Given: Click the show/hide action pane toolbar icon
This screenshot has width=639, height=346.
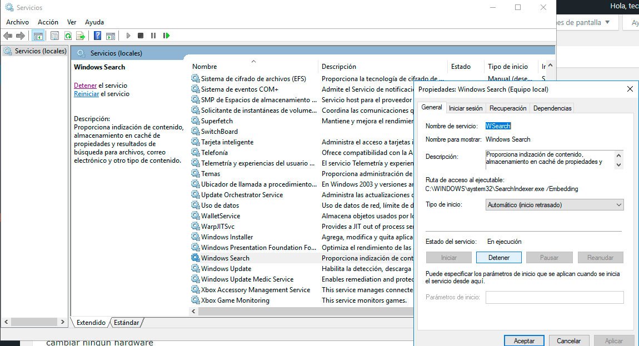Looking at the screenshot, I should pos(111,36).
